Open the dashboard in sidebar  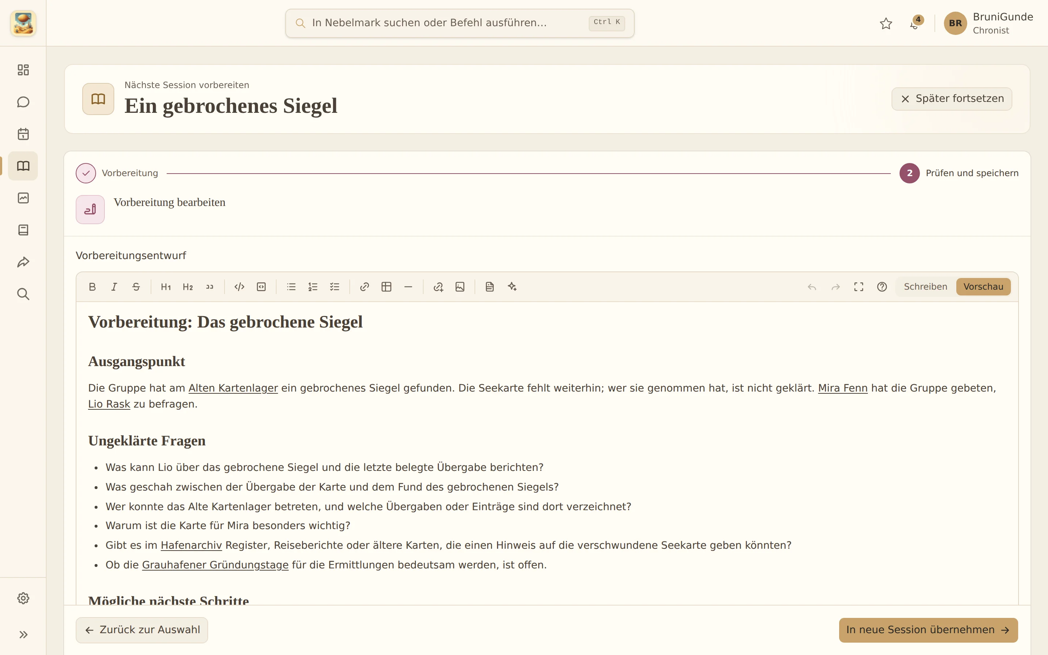(23, 70)
